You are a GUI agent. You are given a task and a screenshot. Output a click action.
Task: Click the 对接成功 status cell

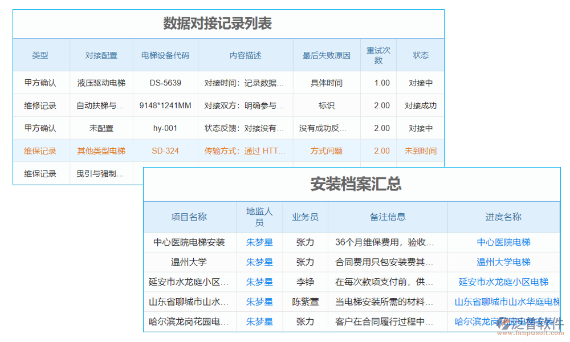[x=420, y=105]
